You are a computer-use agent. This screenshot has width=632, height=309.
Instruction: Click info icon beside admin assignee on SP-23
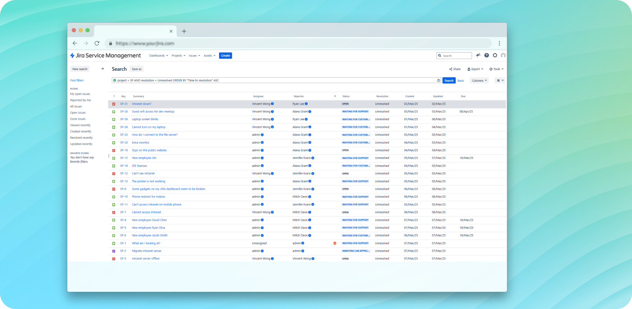[262, 135]
